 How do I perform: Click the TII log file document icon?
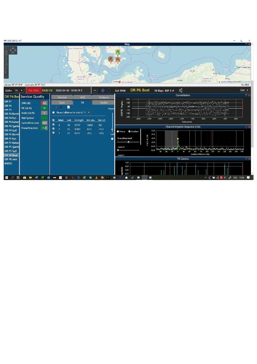68,107
